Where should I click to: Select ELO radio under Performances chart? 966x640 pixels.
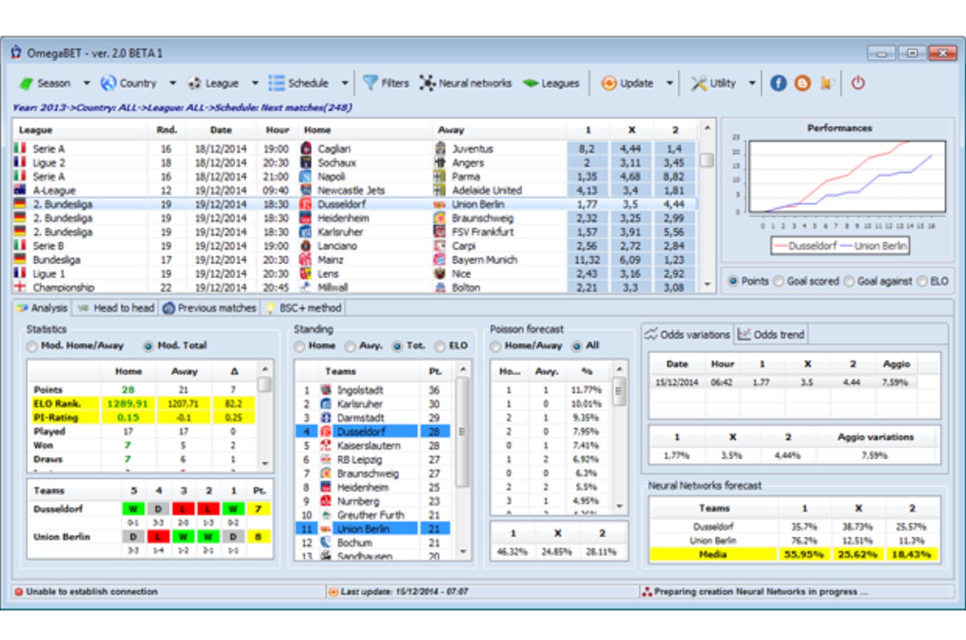(x=922, y=281)
